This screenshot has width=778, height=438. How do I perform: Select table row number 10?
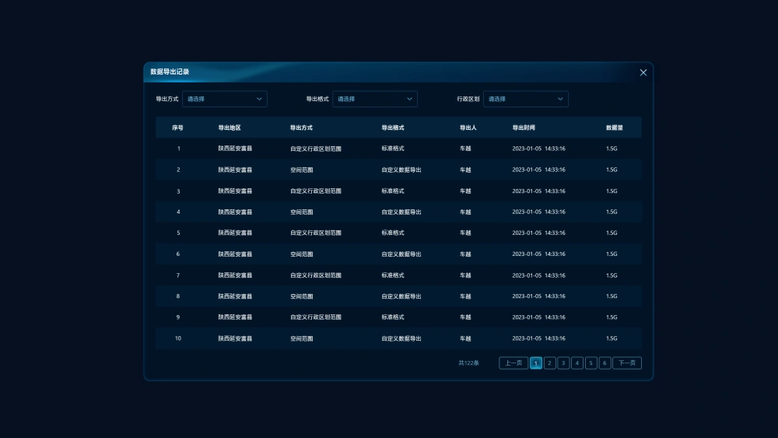pos(178,338)
